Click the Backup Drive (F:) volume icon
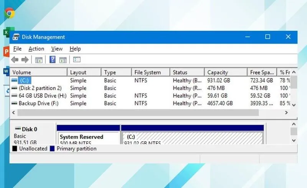Screen dimensions: 307x188 click(x=14, y=103)
